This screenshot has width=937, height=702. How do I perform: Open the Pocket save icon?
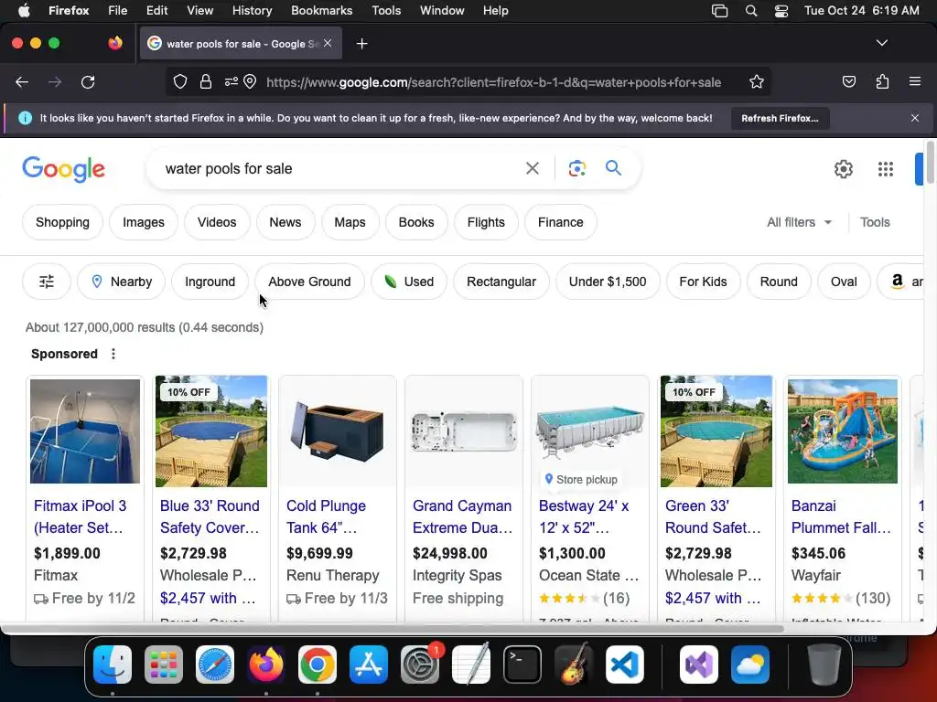point(848,81)
